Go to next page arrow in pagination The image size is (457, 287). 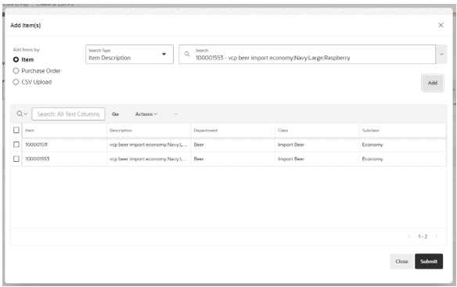point(437,236)
